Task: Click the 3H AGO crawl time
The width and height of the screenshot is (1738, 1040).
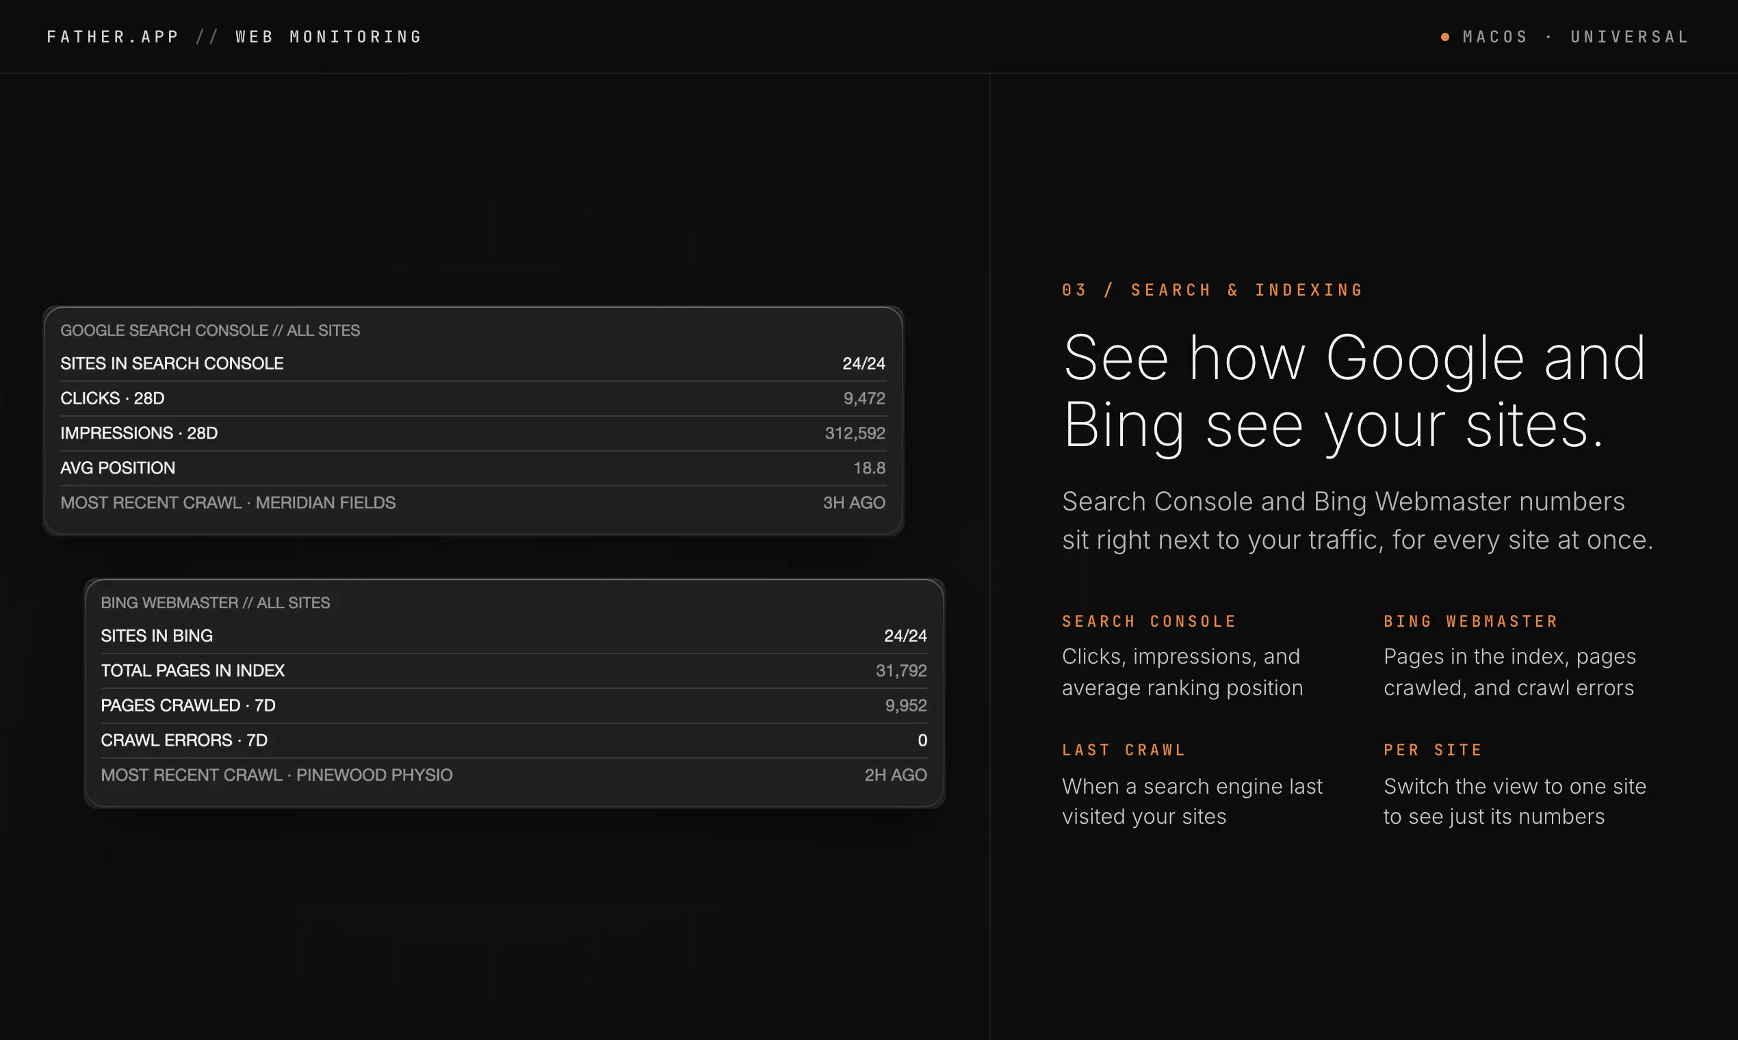Action: coord(853,502)
